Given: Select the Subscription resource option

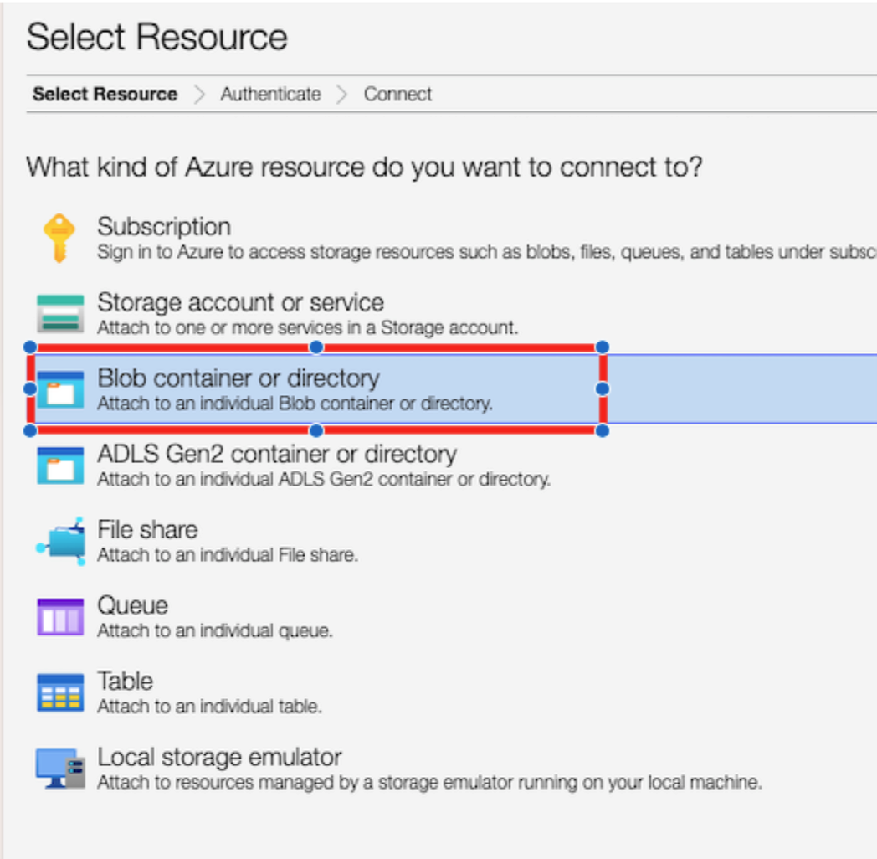Looking at the screenshot, I should tap(451, 239).
